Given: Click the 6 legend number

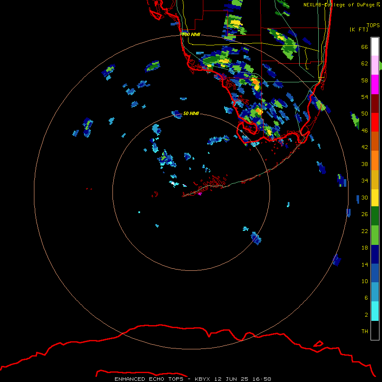Looking at the screenshot, I should (x=366, y=298).
